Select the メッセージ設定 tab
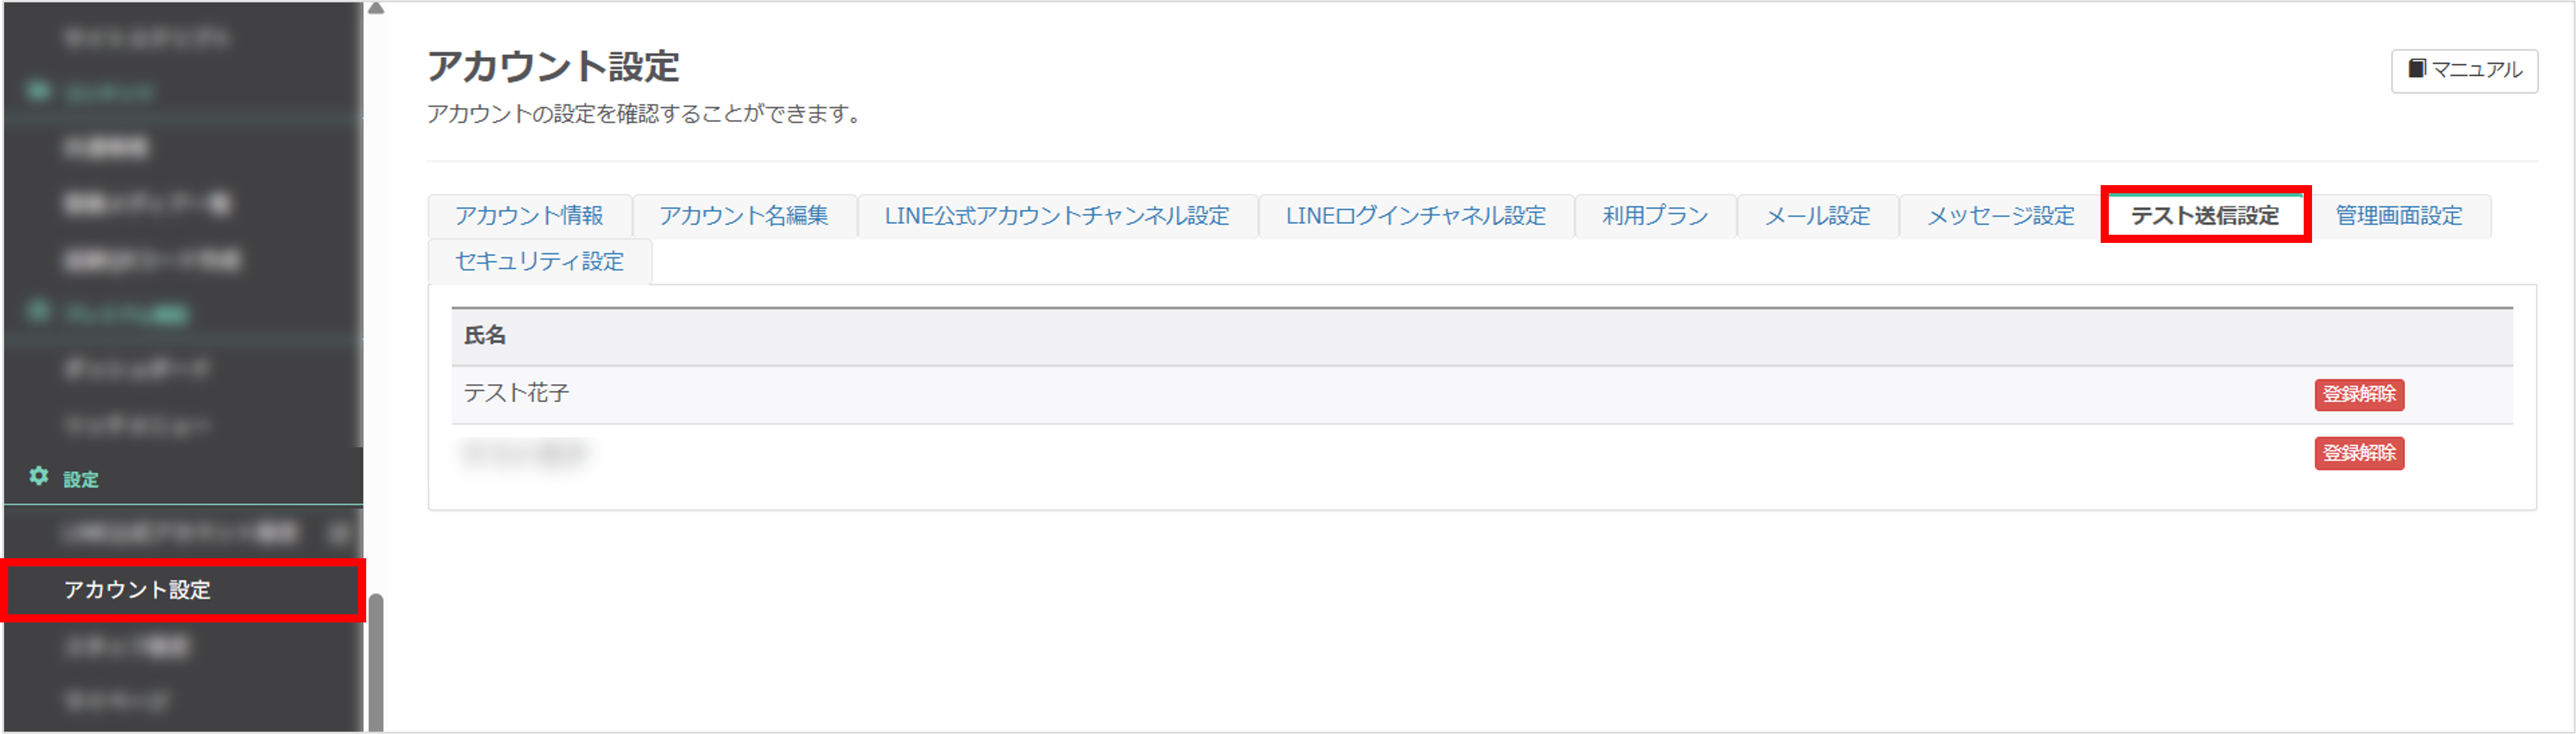The width and height of the screenshot is (2576, 734). pyautogui.click(x=2000, y=216)
